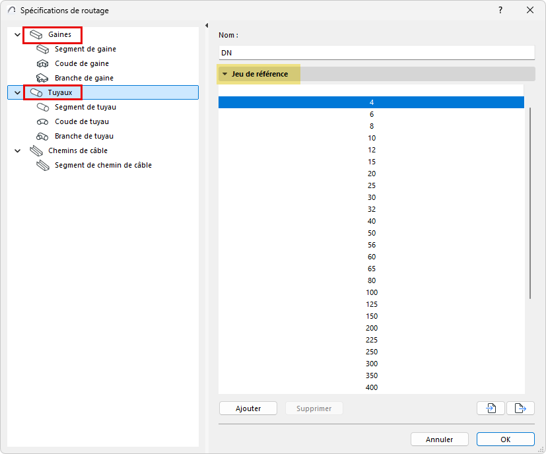Select value 40 in reference list
546x454 pixels.
click(x=371, y=221)
